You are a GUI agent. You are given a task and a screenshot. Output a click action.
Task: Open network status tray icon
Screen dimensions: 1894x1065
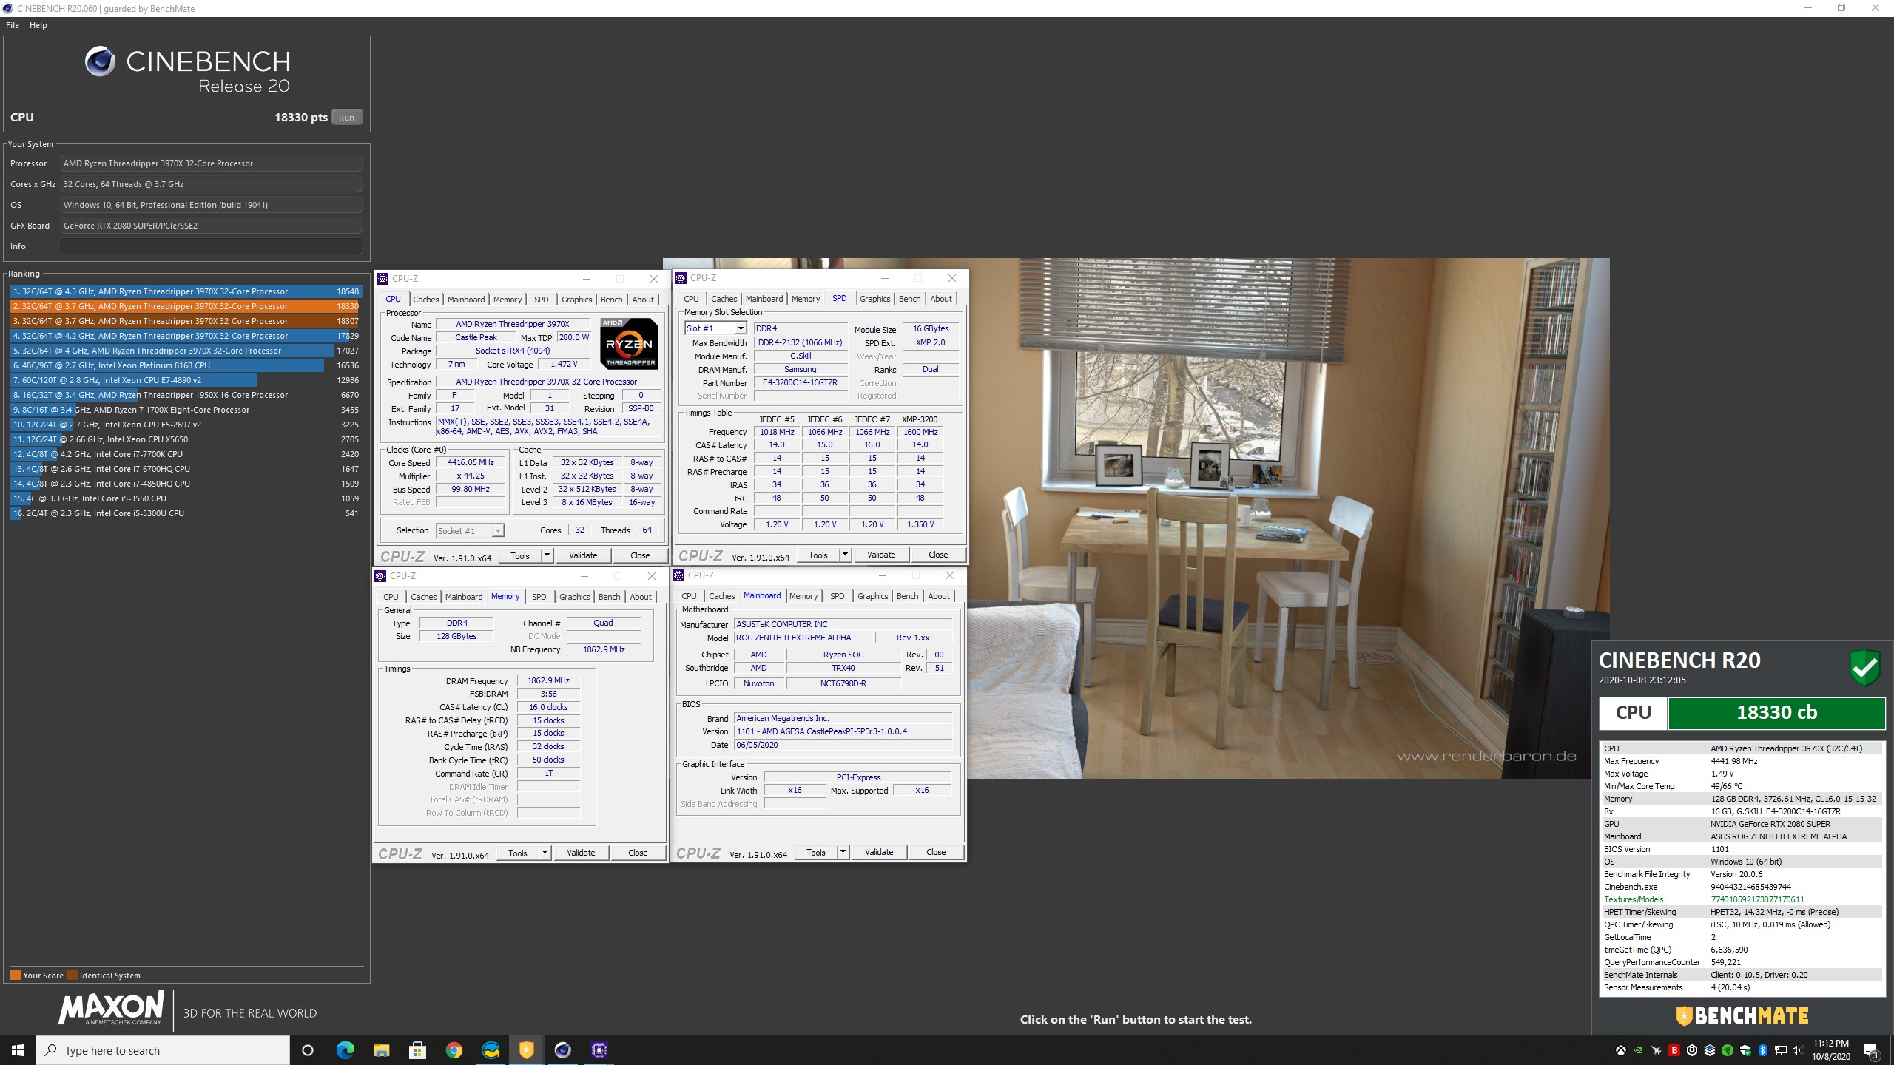(x=1780, y=1050)
